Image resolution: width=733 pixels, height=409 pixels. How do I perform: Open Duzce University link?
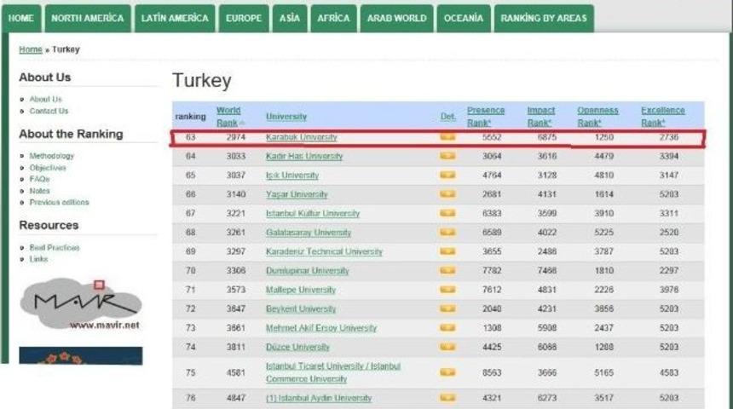297,348
